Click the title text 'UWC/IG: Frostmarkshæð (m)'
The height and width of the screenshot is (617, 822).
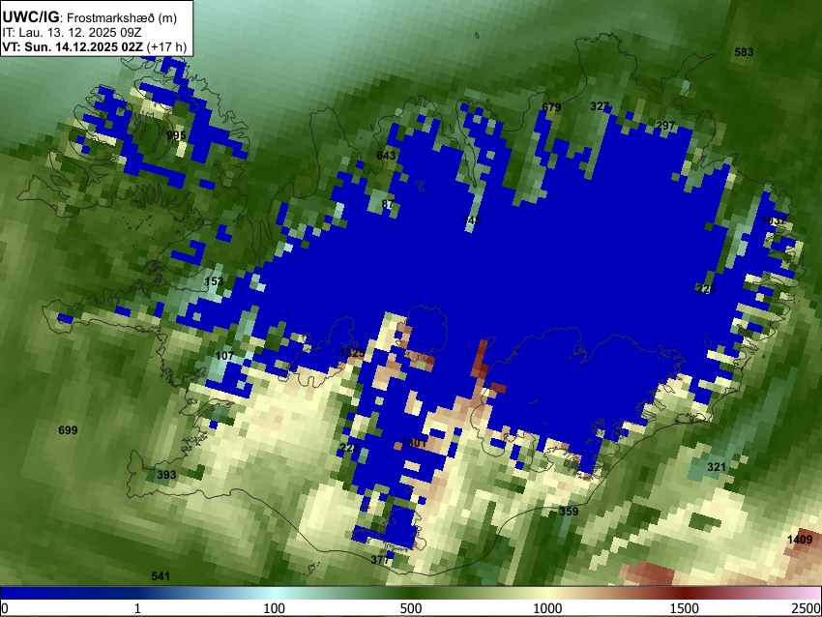point(90,17)
